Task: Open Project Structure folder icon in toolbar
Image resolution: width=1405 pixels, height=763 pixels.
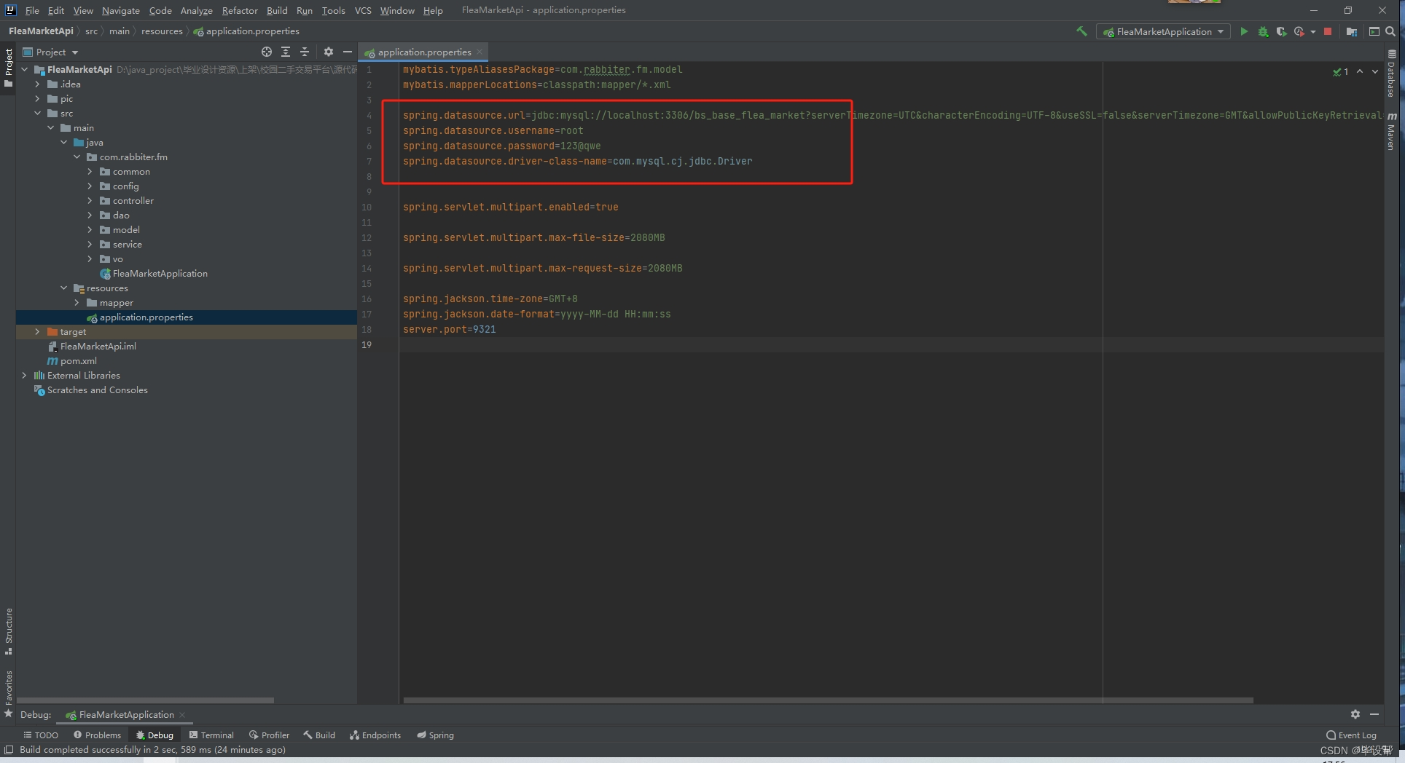Action: pos(1352,31)
